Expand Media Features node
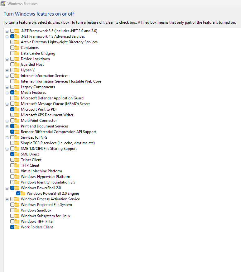This screenshot has height=272, width=241. (7, 93)
